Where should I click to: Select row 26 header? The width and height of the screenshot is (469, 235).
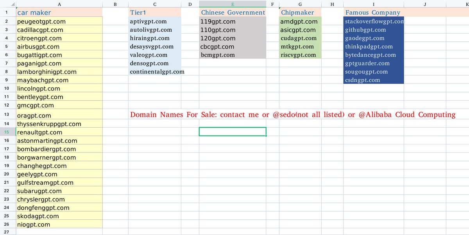8,224
